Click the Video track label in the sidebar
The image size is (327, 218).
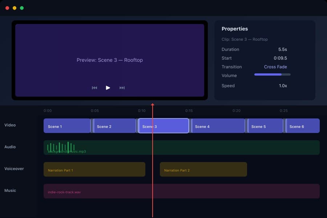(10, 125)
